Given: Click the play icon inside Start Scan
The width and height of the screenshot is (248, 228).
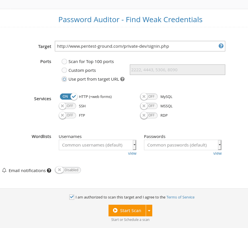Looking at the screenshot, I should tap(115, 210).
